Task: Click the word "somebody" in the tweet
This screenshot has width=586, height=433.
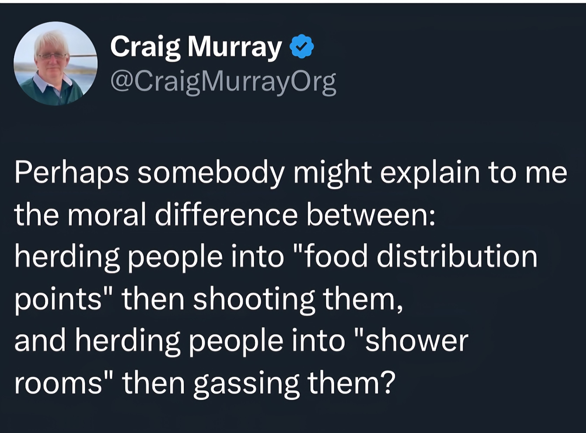Action: (x=211, y=173)
